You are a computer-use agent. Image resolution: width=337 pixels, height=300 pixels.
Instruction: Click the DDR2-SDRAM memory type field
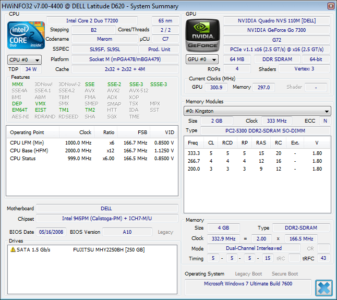[x=301, y=228]
